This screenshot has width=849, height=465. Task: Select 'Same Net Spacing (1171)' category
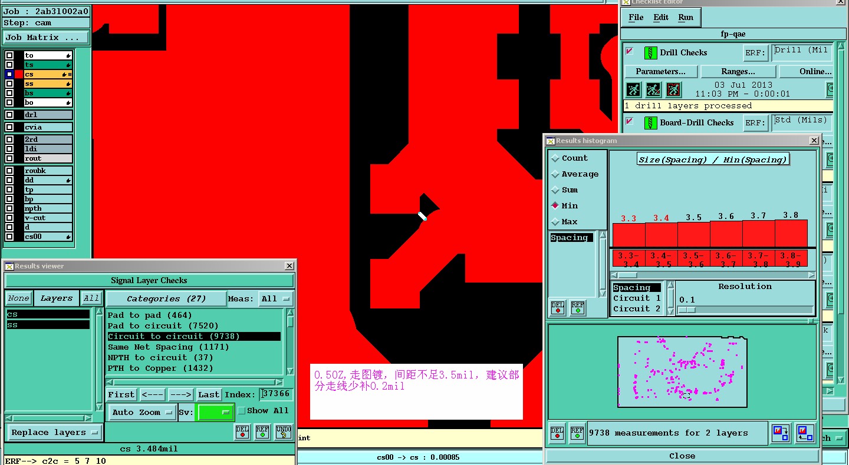pyautogui.click(x=168, y=347)
